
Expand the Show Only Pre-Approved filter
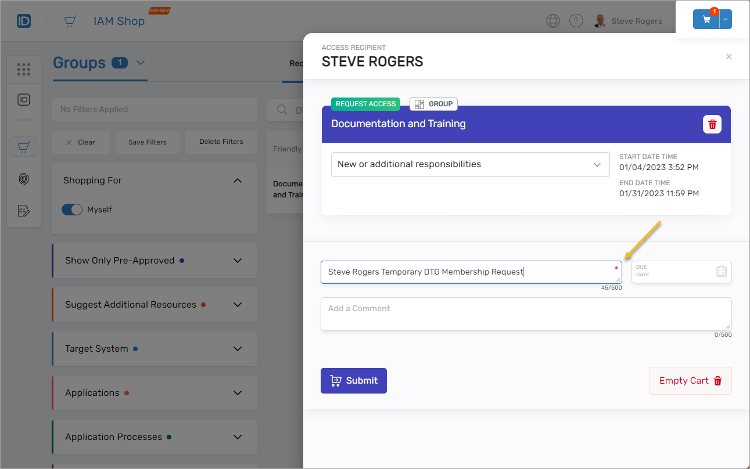(237, 261)
